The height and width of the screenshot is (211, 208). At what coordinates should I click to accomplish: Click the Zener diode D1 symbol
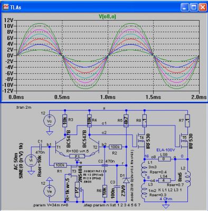coord(126,180)
